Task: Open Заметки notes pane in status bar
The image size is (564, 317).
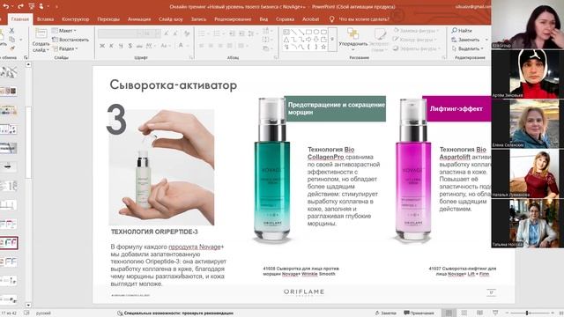Action: [x=385, y=313]
